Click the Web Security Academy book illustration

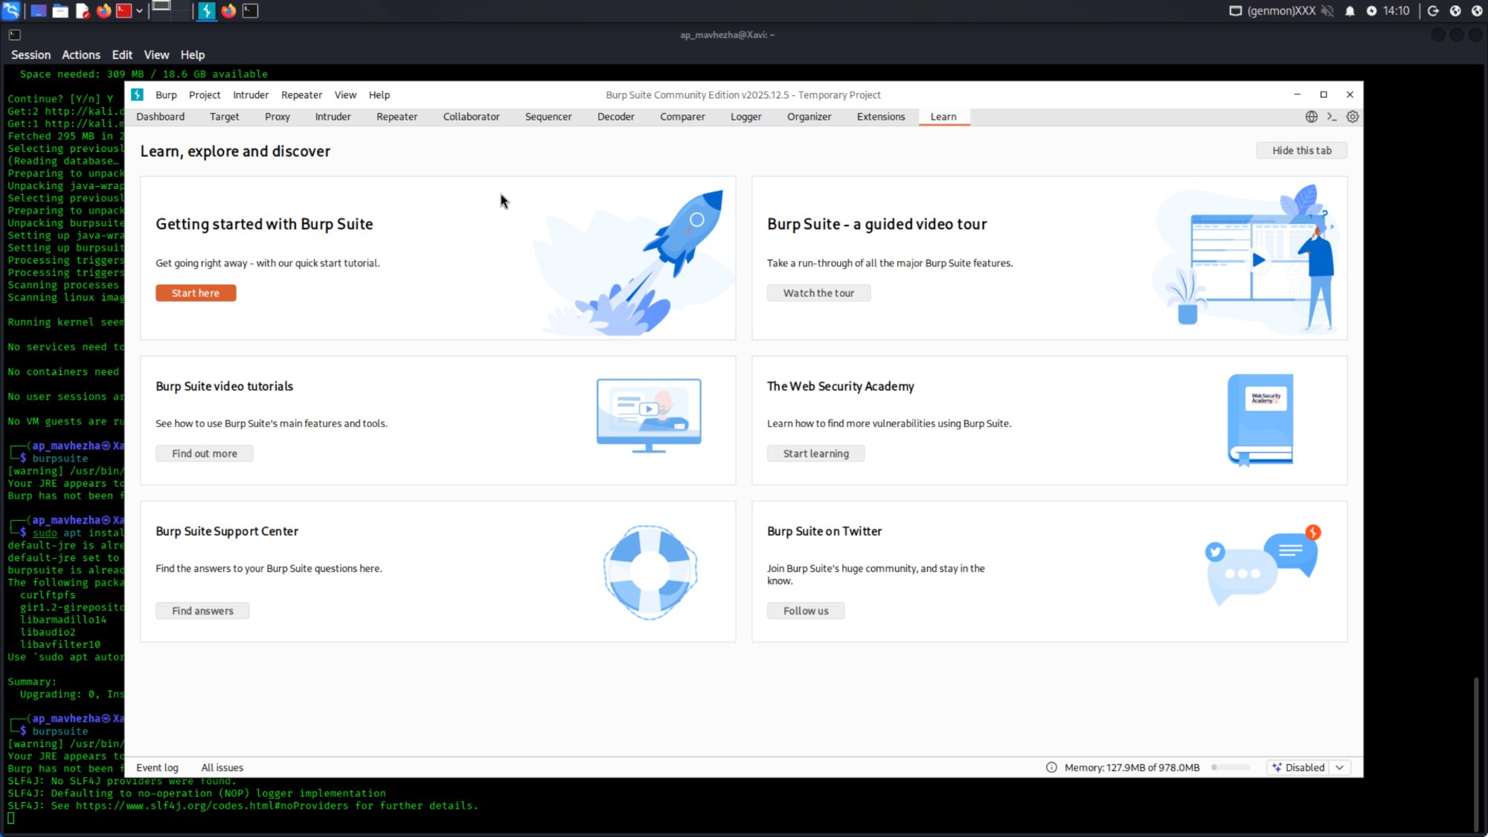coord(1260,420)
